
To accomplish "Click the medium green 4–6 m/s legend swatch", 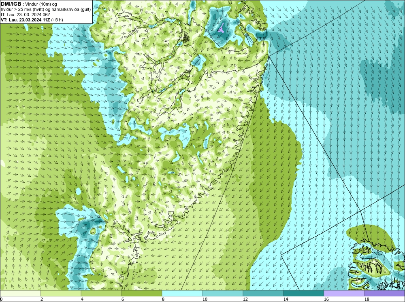I will coord(101,293).
